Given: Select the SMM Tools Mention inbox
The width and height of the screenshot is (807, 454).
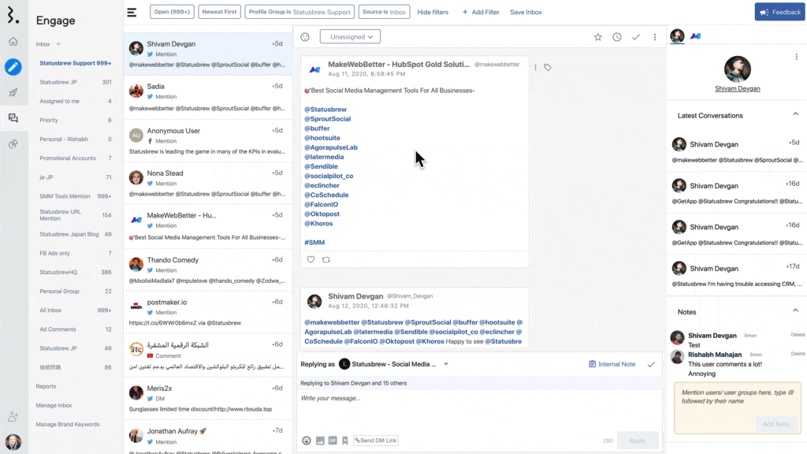Looking at the screenshot, I should (65, 196).
